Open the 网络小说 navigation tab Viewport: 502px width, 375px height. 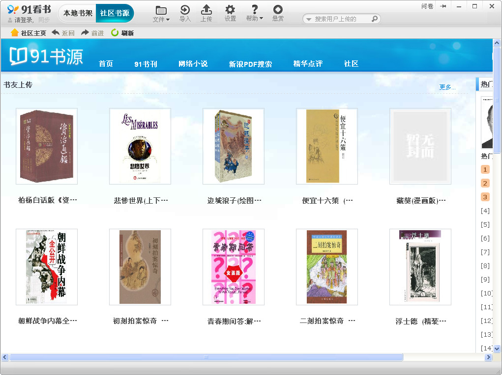(x=193, y=64)
